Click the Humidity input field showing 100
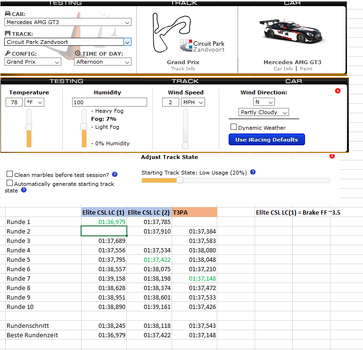Viewport: 363px width, 350px height. coord(109,102)
